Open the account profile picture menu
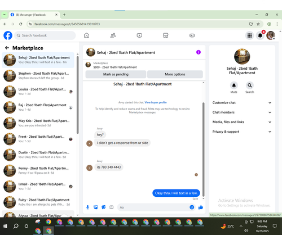282x235 pixels. [271, 35]
